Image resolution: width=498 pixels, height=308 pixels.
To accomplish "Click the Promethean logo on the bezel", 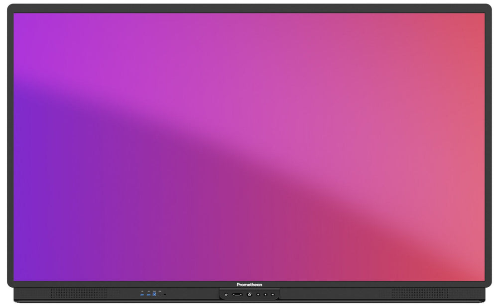I will click(x=249, y=285).
